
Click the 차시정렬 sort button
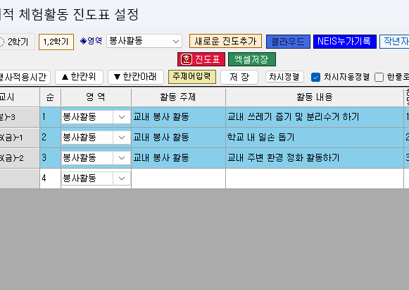tap(284, 77)
